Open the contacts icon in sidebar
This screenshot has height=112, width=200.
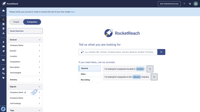point(3,24)
